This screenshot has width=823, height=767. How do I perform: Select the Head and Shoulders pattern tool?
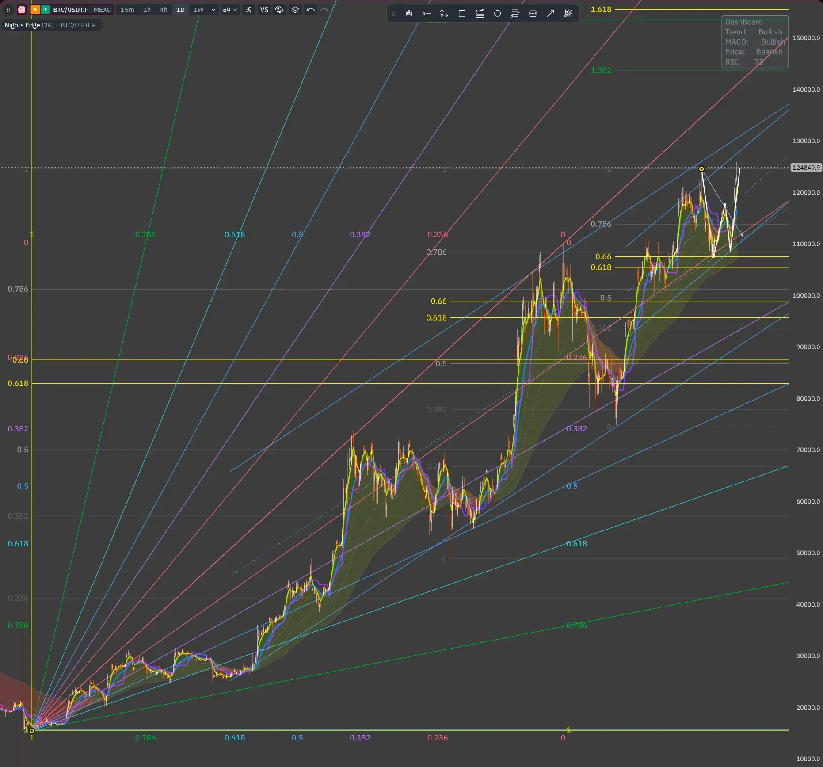tap(409, 14)
